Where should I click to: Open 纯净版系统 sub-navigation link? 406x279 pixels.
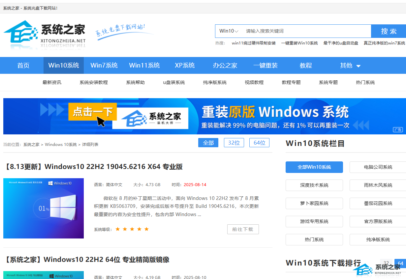pyautogui.click(x=215, y=82)
